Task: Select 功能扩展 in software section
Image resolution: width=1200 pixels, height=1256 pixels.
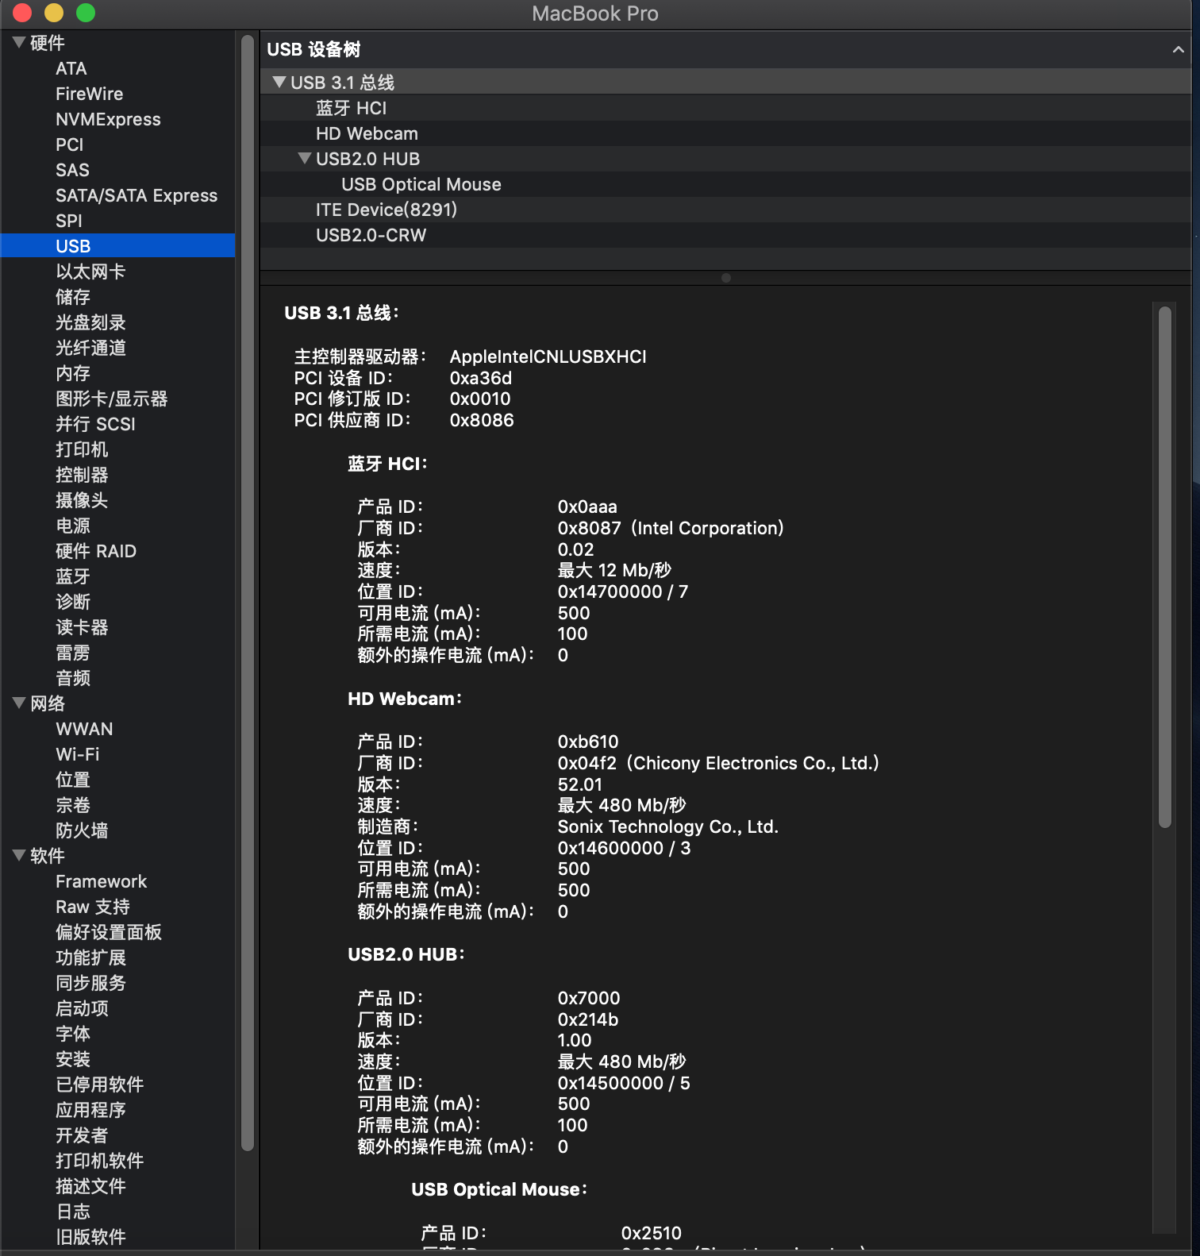Action: [90, 957]
